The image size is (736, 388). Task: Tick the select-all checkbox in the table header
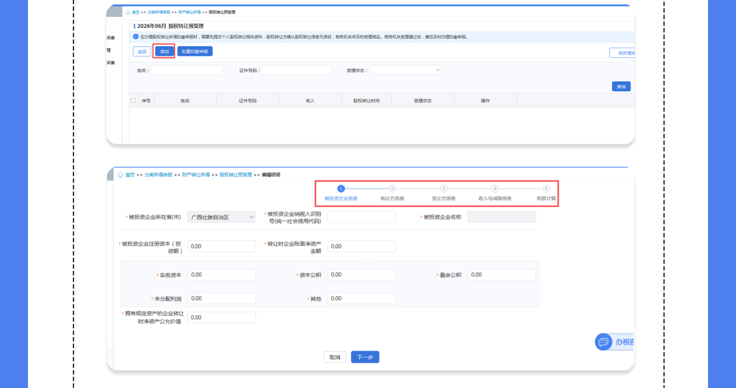coord(134,100)
